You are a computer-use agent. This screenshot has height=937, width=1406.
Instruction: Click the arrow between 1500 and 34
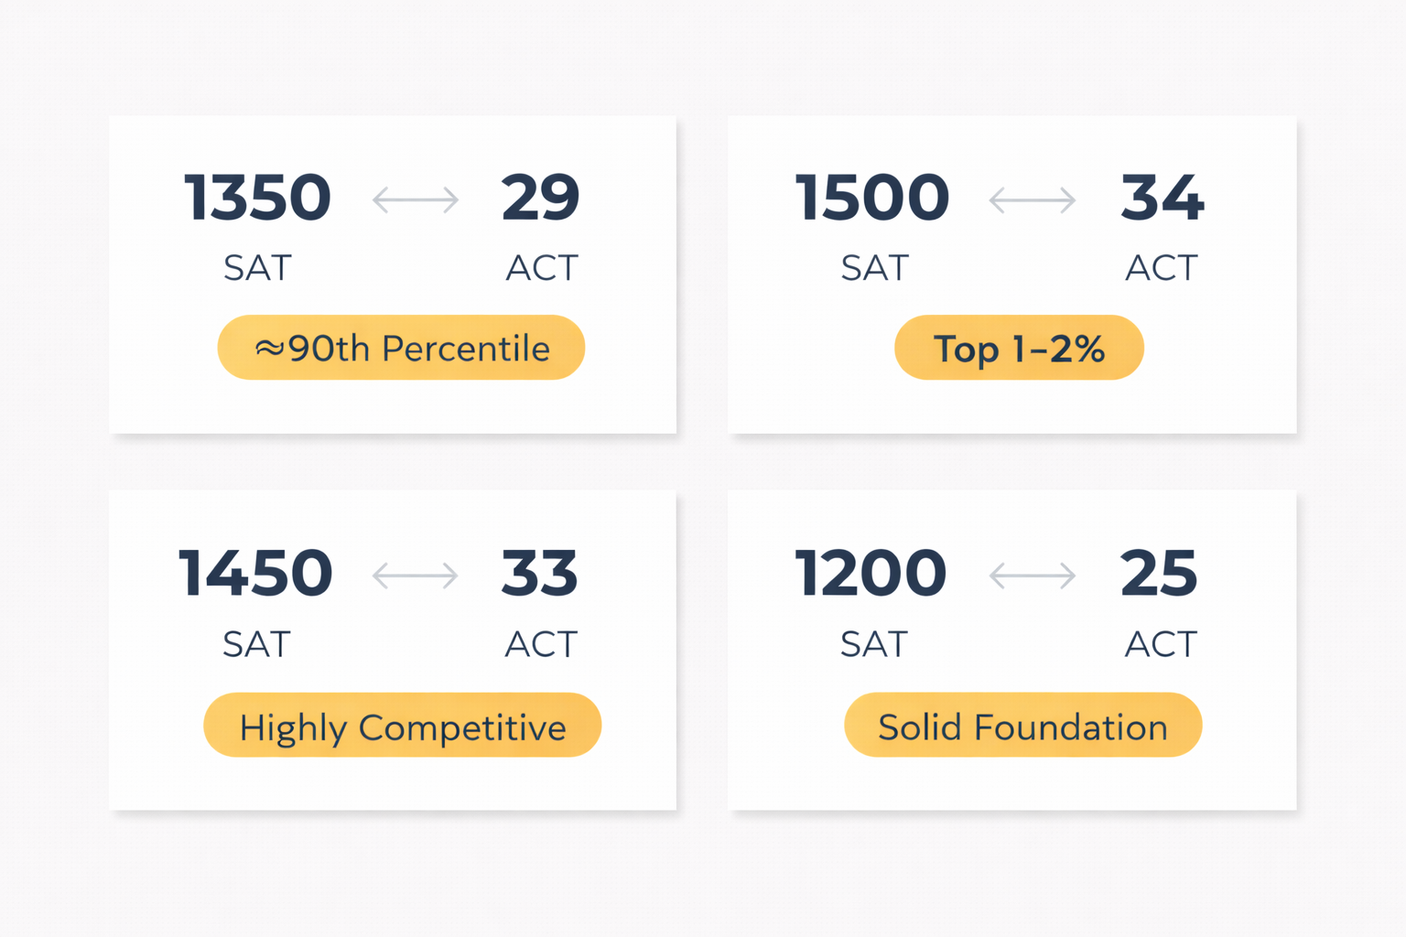point(1033,199)
